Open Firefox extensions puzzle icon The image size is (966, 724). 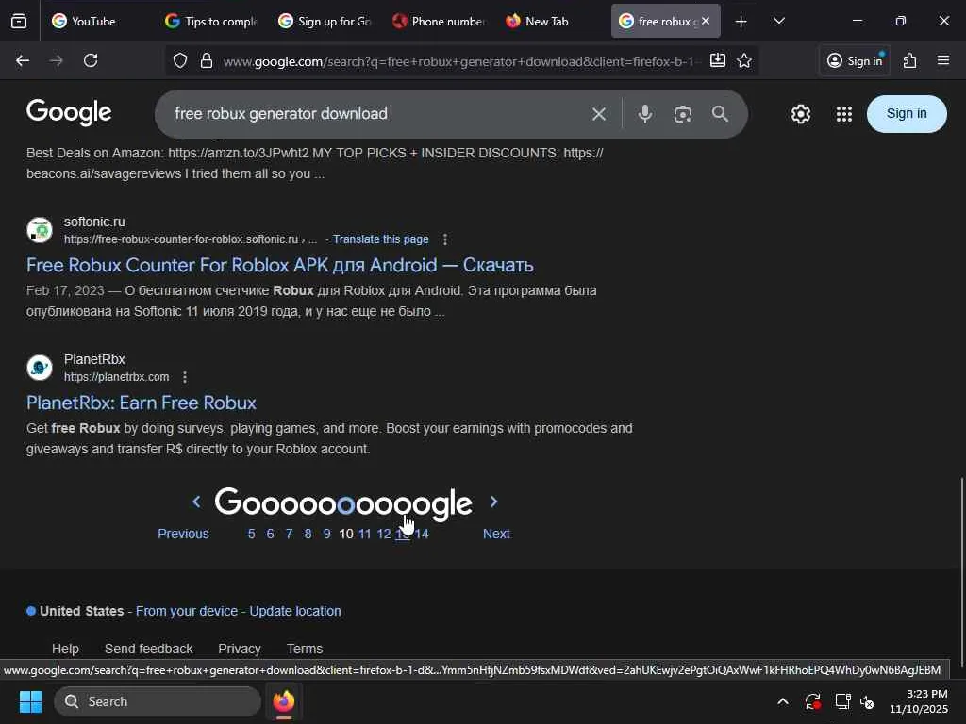(x=910, y=60)
